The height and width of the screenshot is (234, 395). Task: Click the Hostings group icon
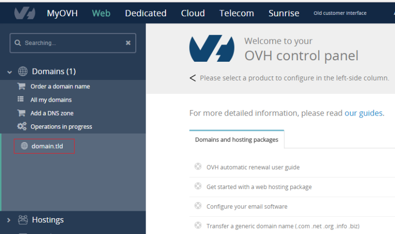[23, 220]
